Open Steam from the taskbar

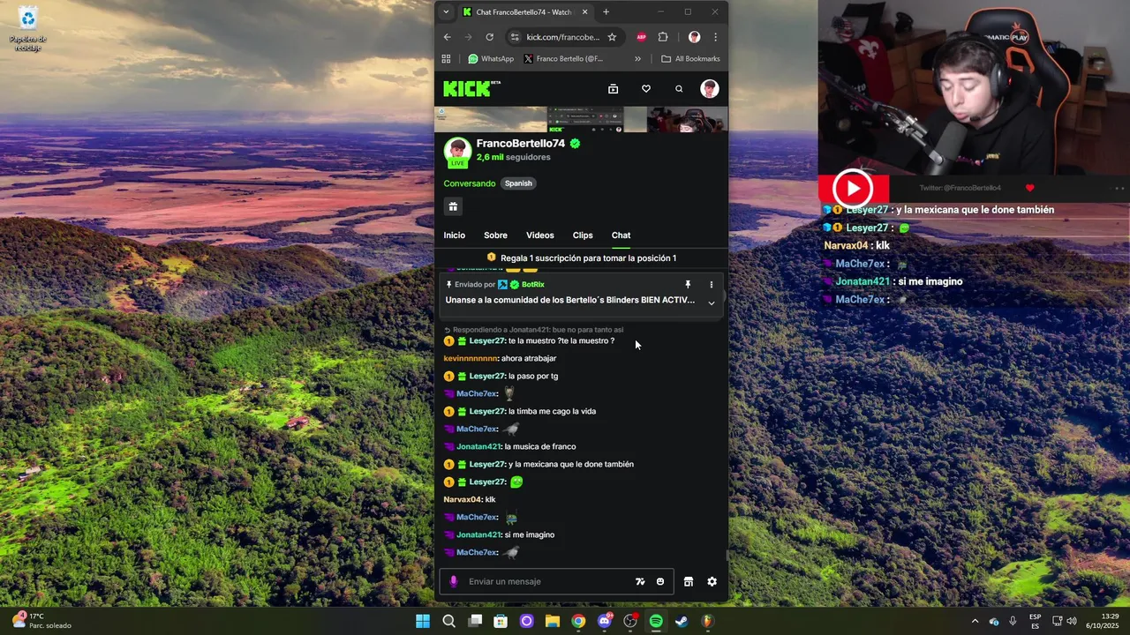click(x=682, y=621)
